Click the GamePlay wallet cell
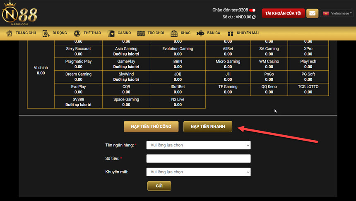This screenshot has height=201, width=356. coord(126,64)
